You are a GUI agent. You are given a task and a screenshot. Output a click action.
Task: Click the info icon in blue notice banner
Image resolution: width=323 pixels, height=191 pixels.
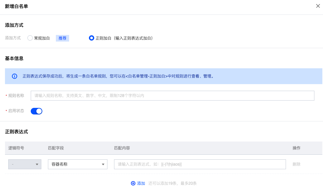[15, 76]
